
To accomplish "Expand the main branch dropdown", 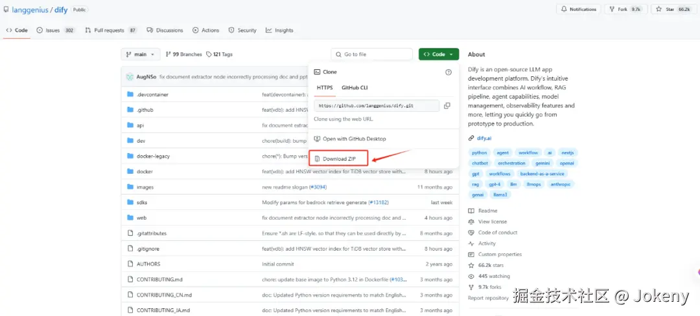I will click(x=140, y=54).
